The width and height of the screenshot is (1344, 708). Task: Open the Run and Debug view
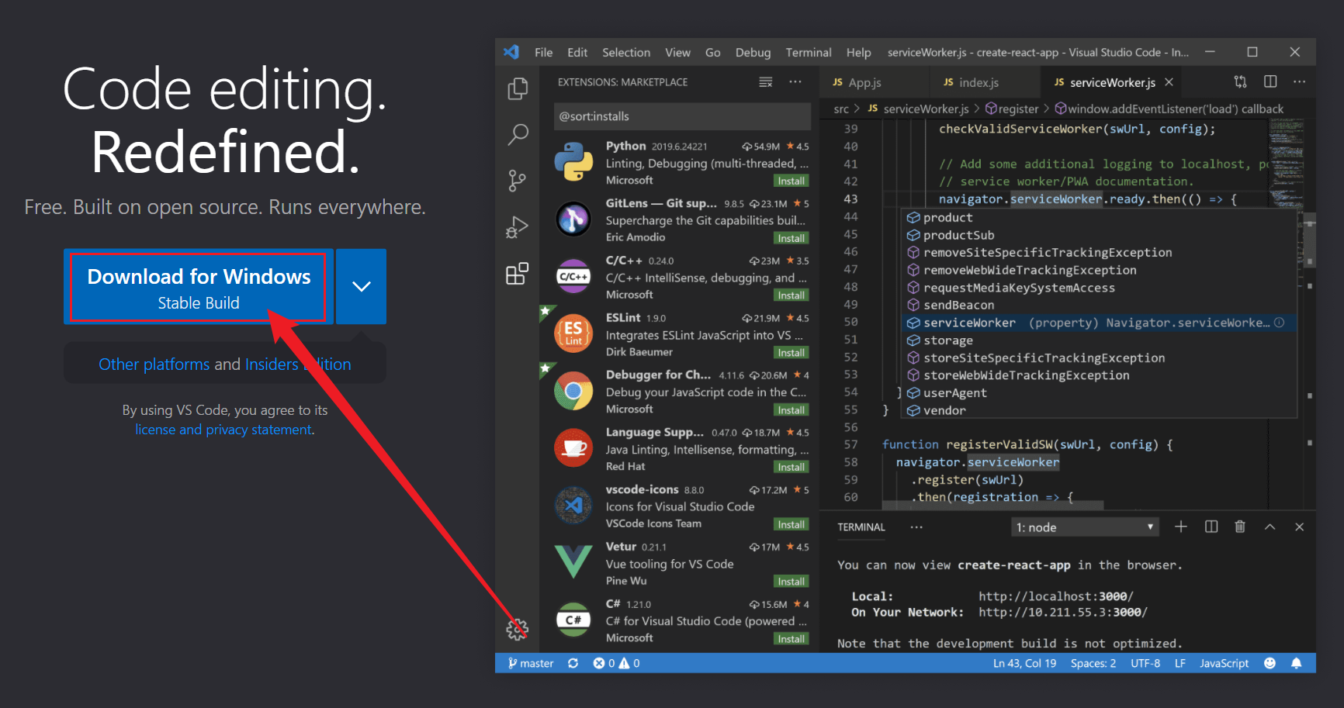click(517, 226)
